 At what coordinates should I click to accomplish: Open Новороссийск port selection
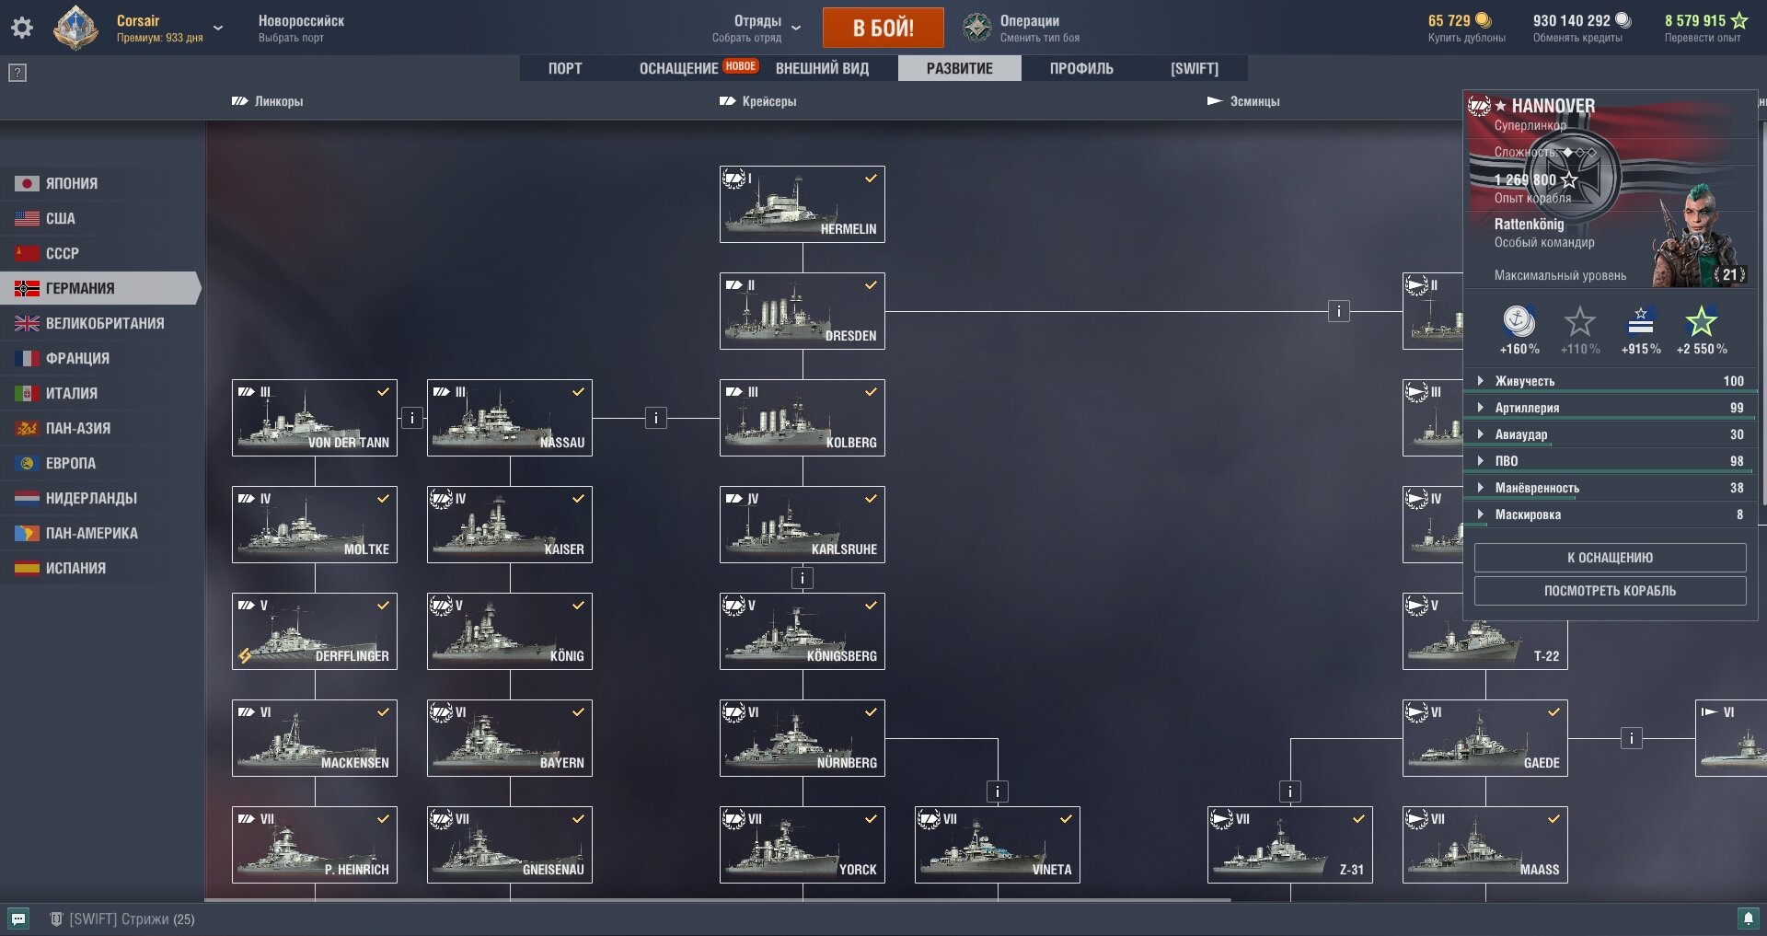pos(301,28)
